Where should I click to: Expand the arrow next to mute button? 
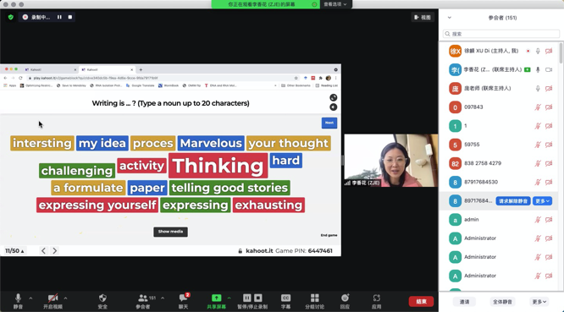click(x=30, y=298)
